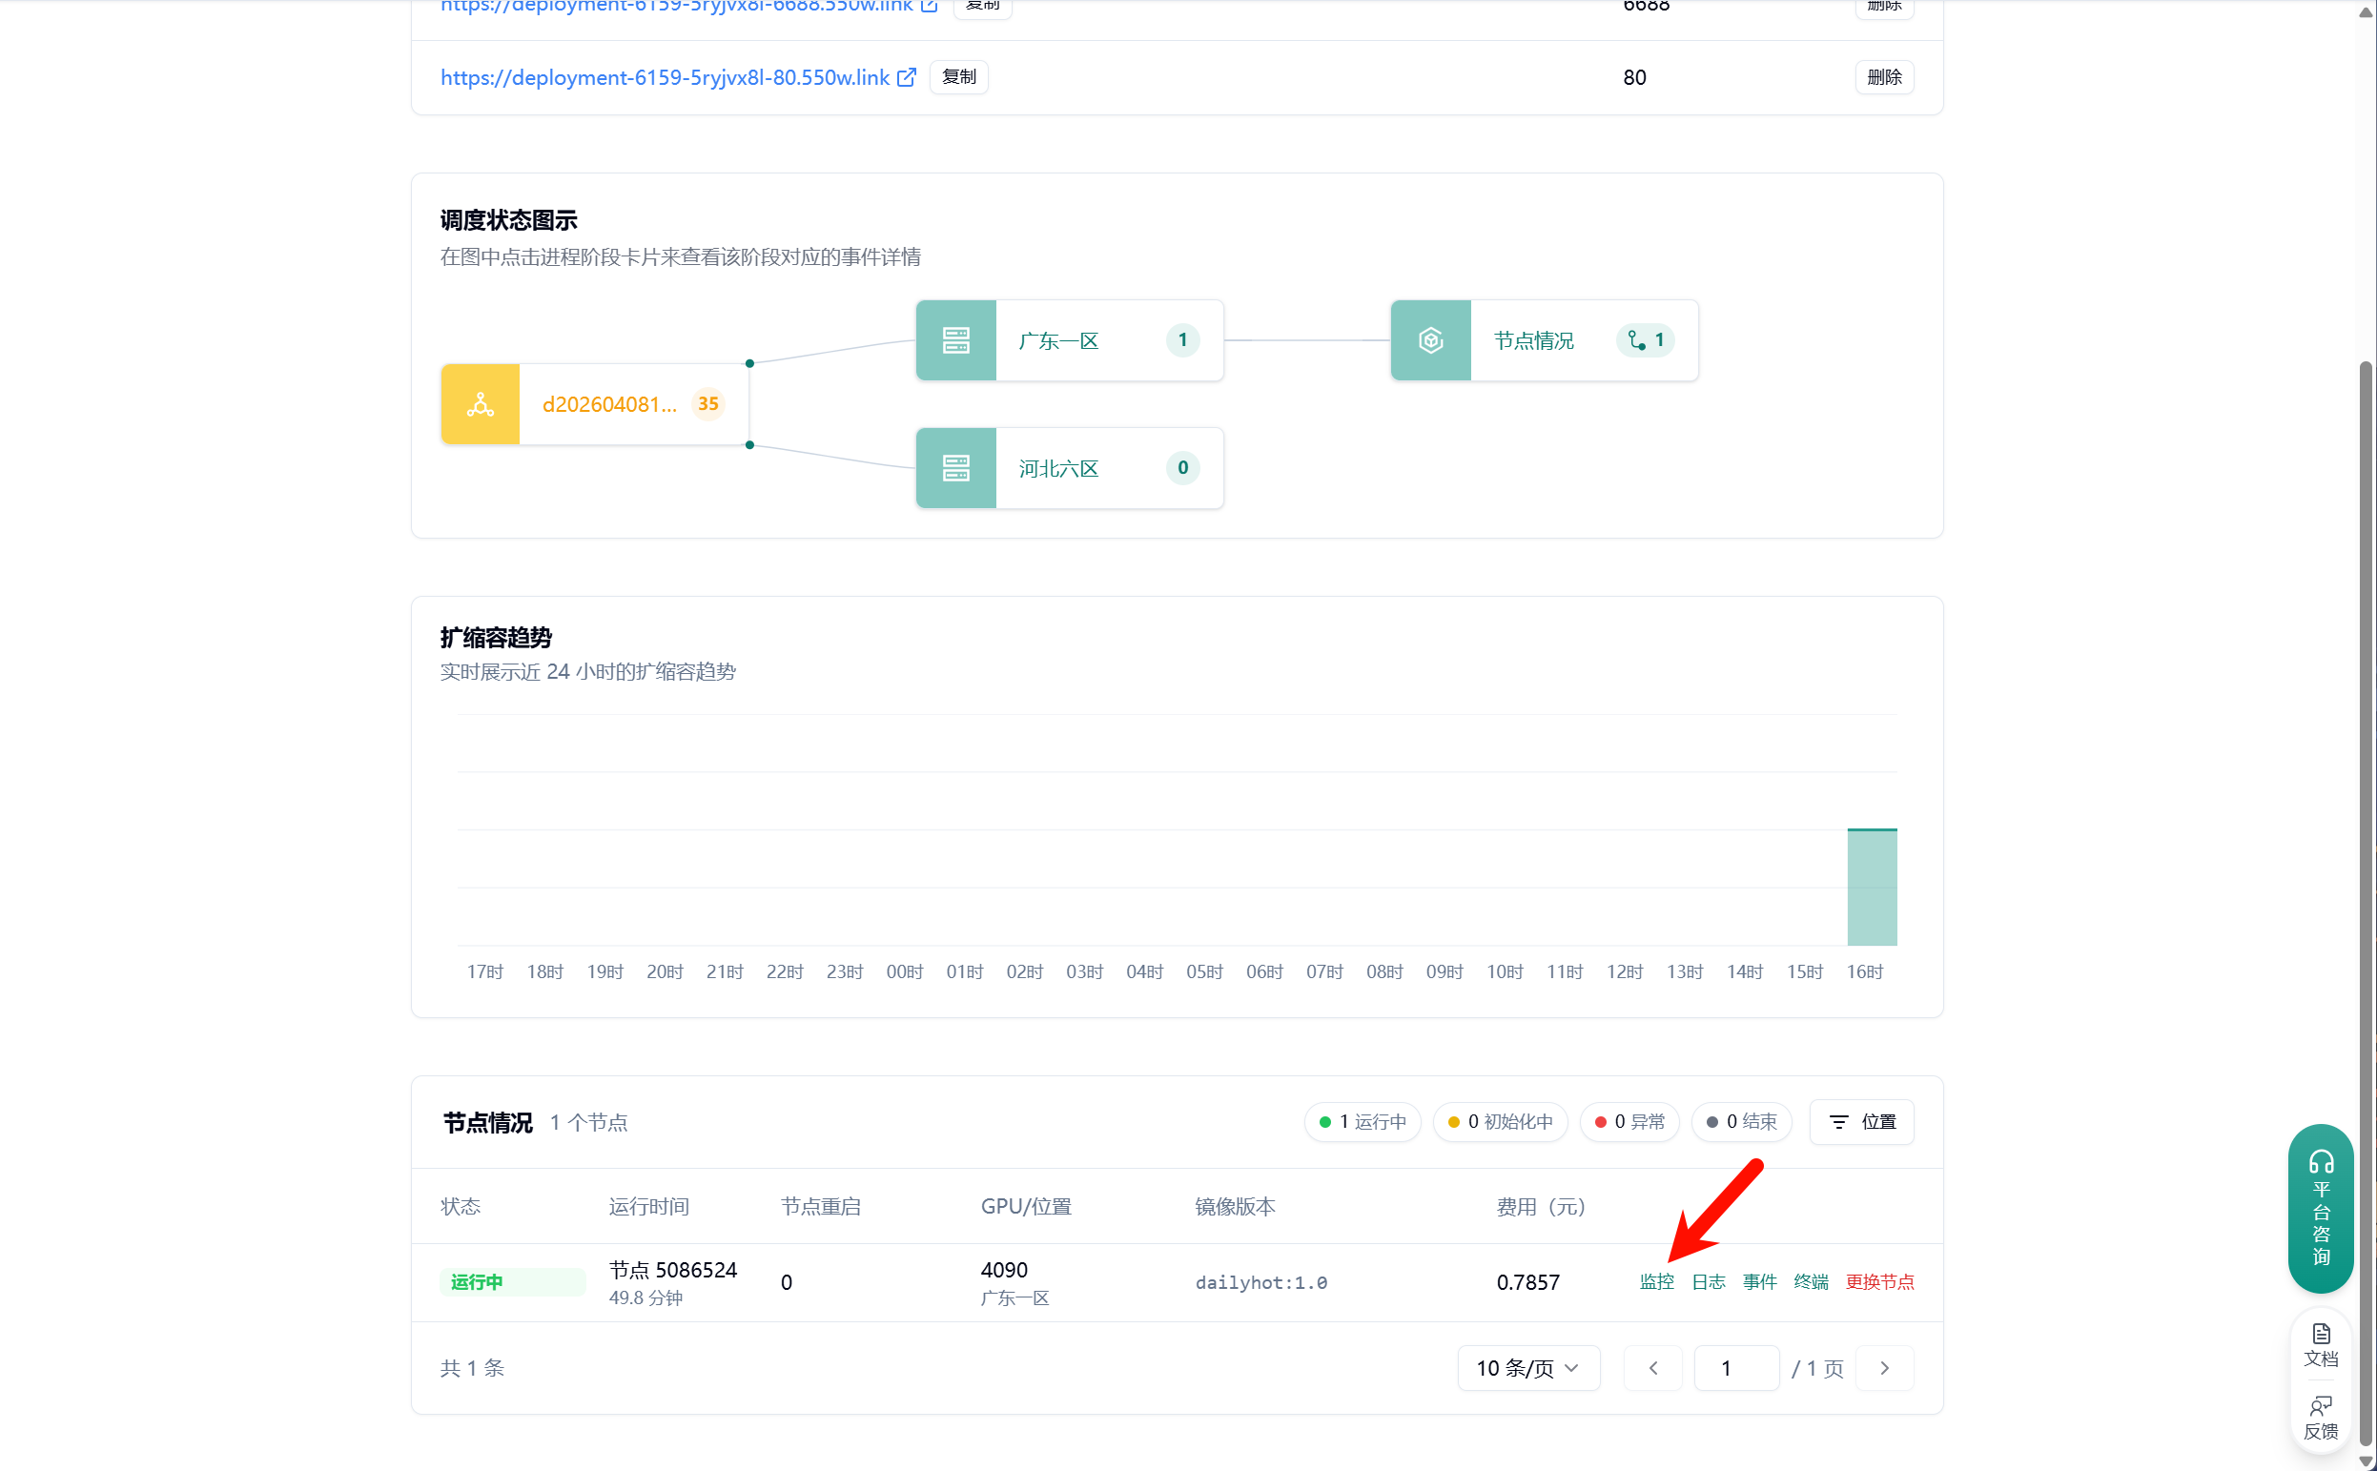
Task: Open 监控 for node 5086524
Action: tap(1656, 1281)
